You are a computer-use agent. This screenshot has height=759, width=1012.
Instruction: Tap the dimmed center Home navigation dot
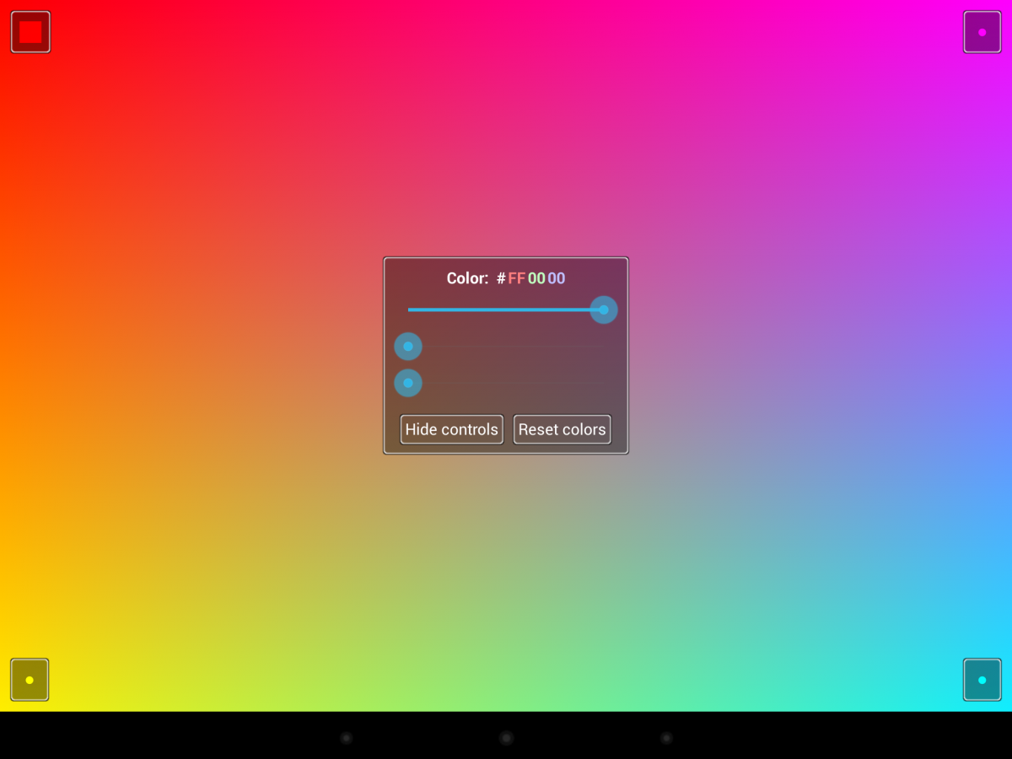click(506, 738)
